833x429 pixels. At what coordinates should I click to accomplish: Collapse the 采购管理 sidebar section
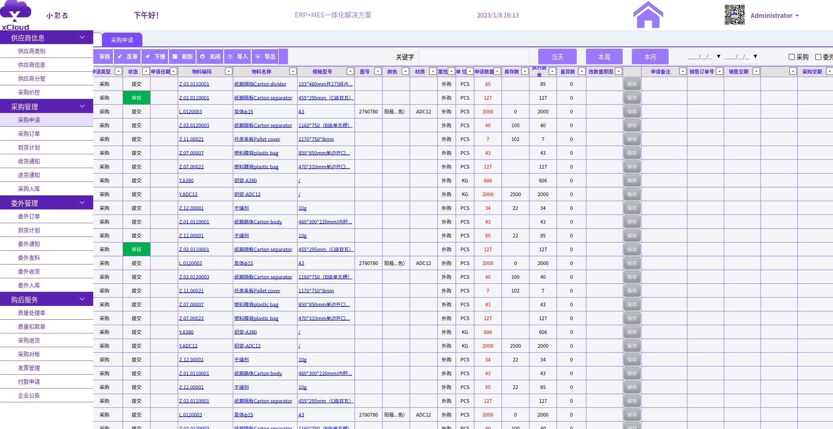point(83,106)
